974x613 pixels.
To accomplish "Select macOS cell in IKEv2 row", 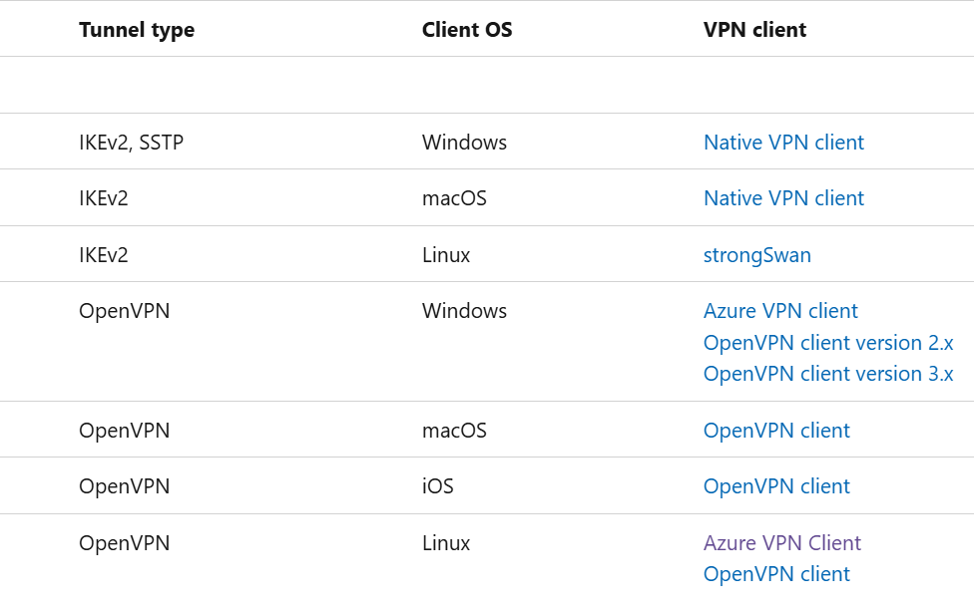I will click(x=454, y=198).
